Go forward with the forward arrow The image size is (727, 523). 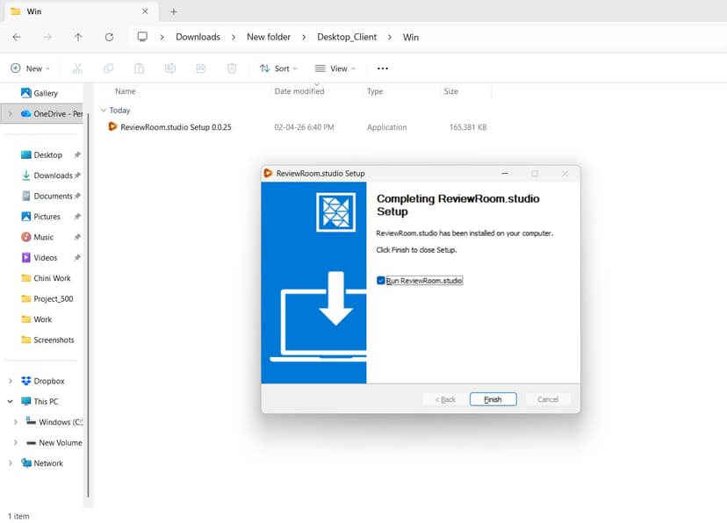click(x=47, y=37)
